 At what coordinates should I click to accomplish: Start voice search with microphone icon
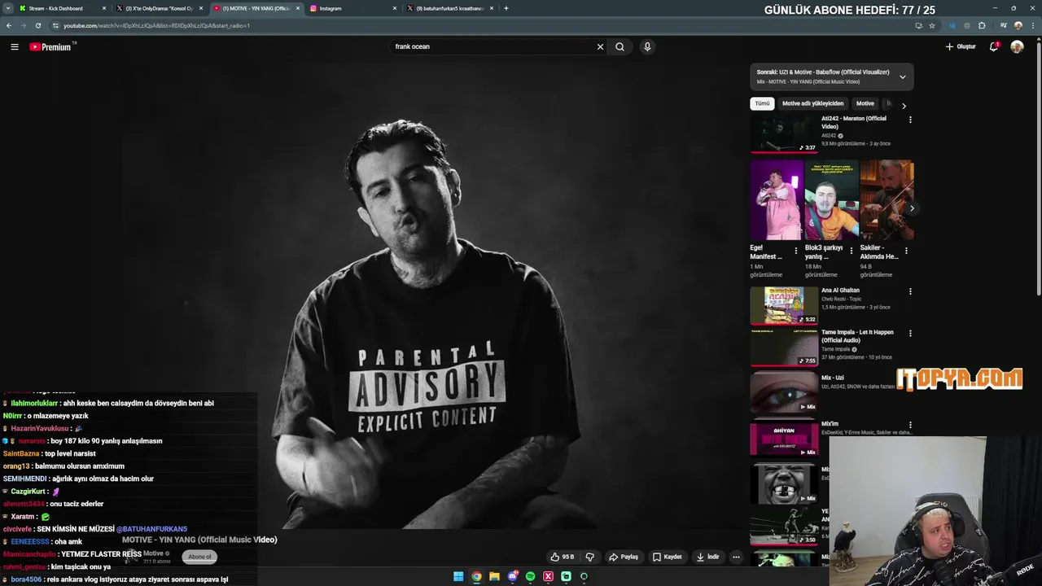[647, 46]
